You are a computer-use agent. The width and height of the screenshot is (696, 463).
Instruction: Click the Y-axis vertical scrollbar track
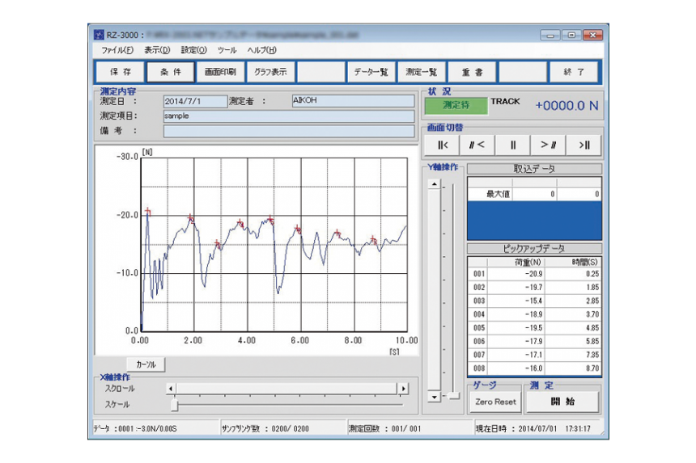click(434, 290)
